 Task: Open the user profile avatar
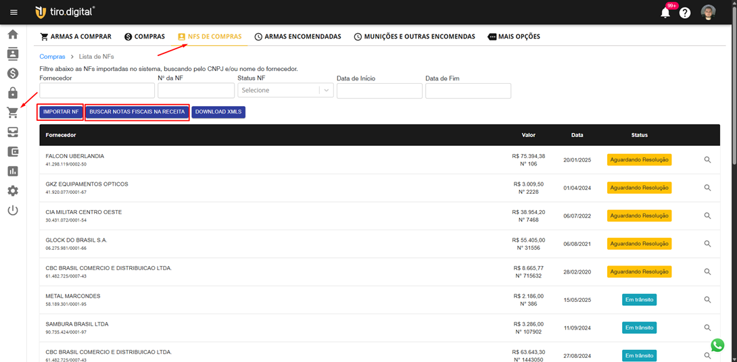pyautogui.click(x=708, y=12)
